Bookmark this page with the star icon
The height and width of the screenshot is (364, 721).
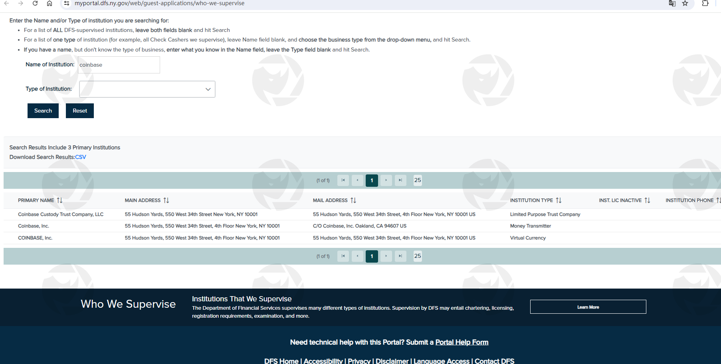tap(685, 4)
